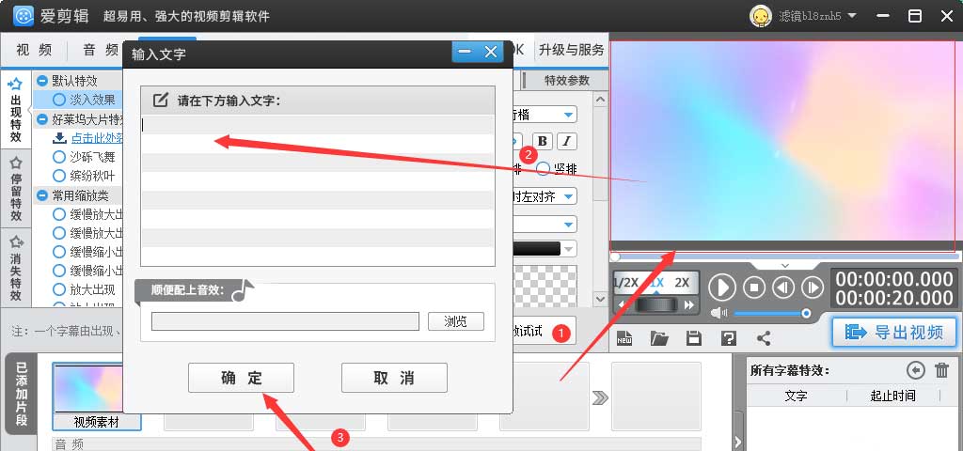Open the font dropdown

coord(569,114)
